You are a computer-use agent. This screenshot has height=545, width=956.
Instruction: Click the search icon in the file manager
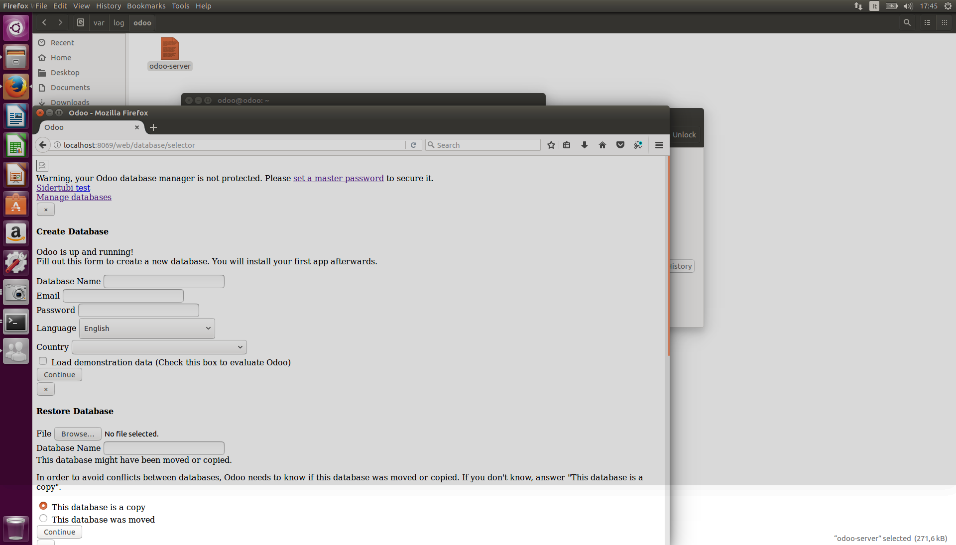coord(907,22)
